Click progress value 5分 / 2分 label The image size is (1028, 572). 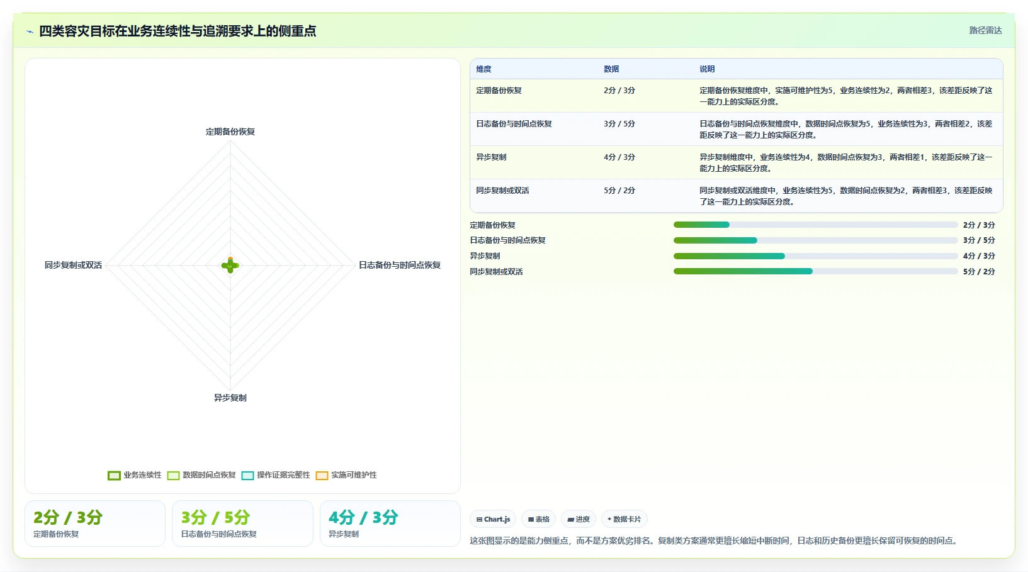point(979,272)
